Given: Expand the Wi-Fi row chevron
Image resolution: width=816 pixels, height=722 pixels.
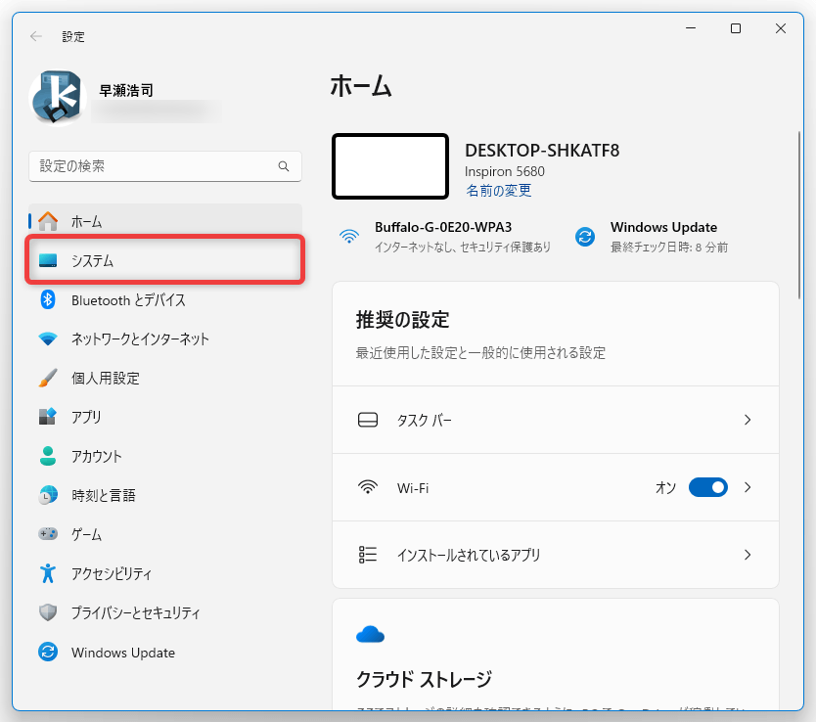Looking at the screenshot, I should click(x=748, y=487).
